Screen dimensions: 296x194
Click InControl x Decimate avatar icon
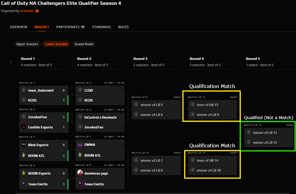[80, 117]
